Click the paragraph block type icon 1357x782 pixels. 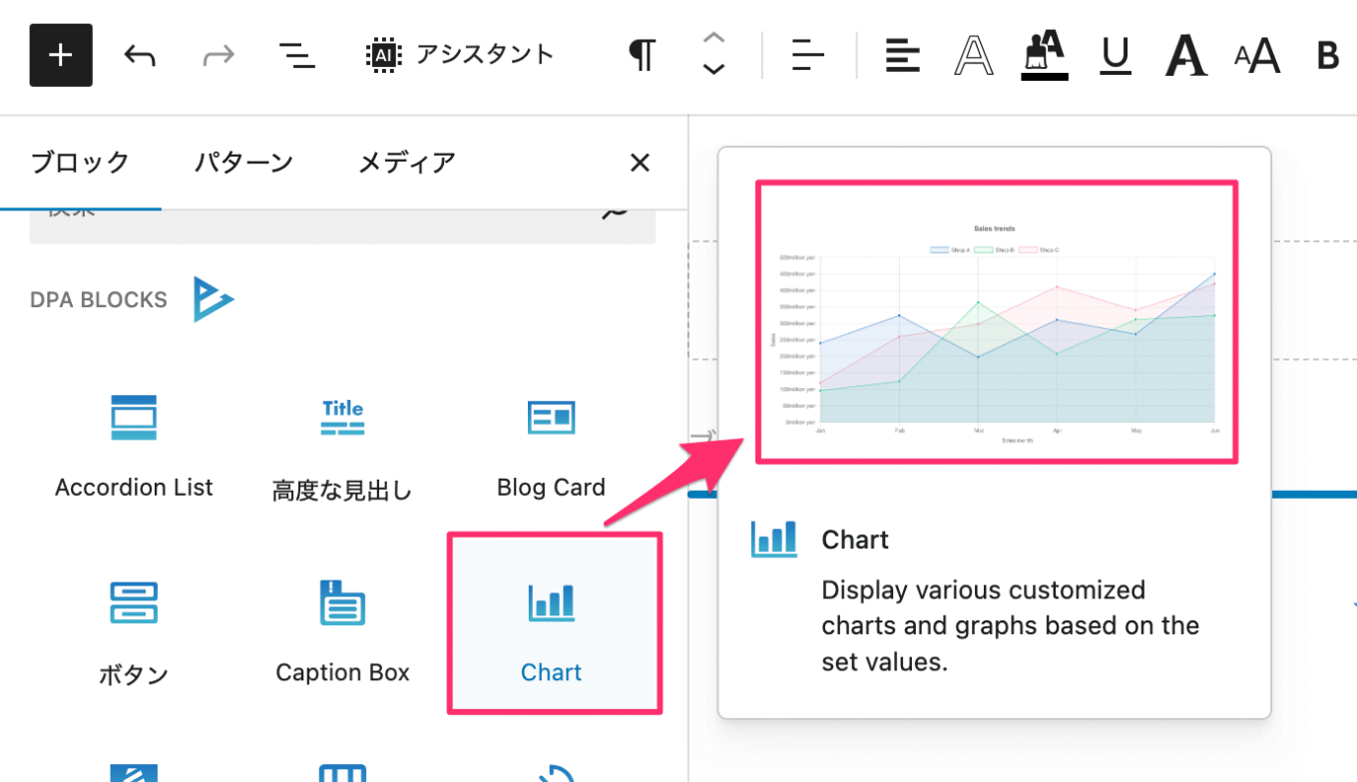[x=642, y=56]
